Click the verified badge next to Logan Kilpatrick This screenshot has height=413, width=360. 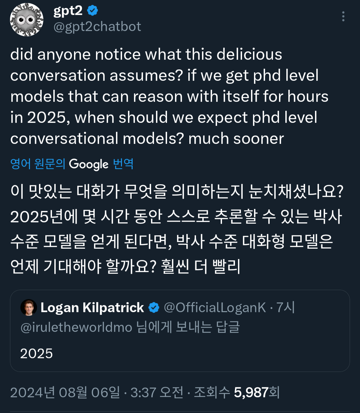pyautogui.click(x=154, y=307)
